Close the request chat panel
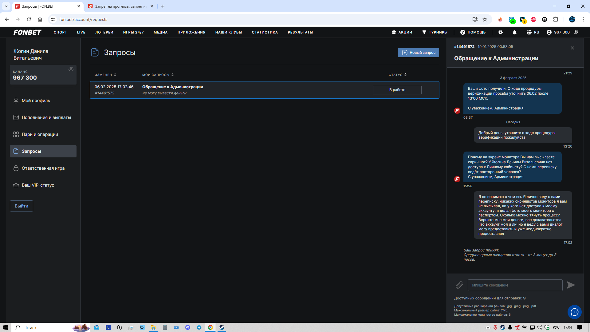The image size is (590, 332). (572, 48)
